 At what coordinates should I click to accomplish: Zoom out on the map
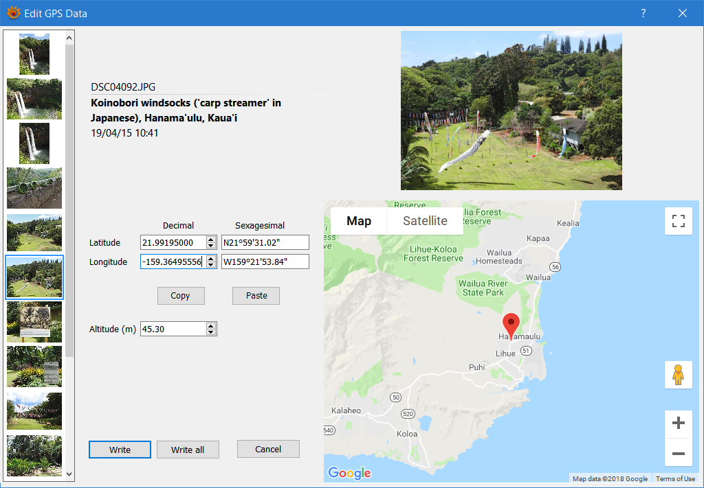(678, 453)
